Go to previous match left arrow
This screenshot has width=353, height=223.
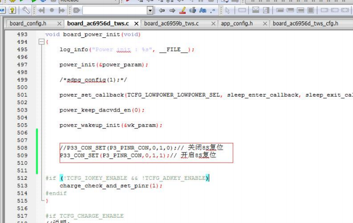pos(162,10)
